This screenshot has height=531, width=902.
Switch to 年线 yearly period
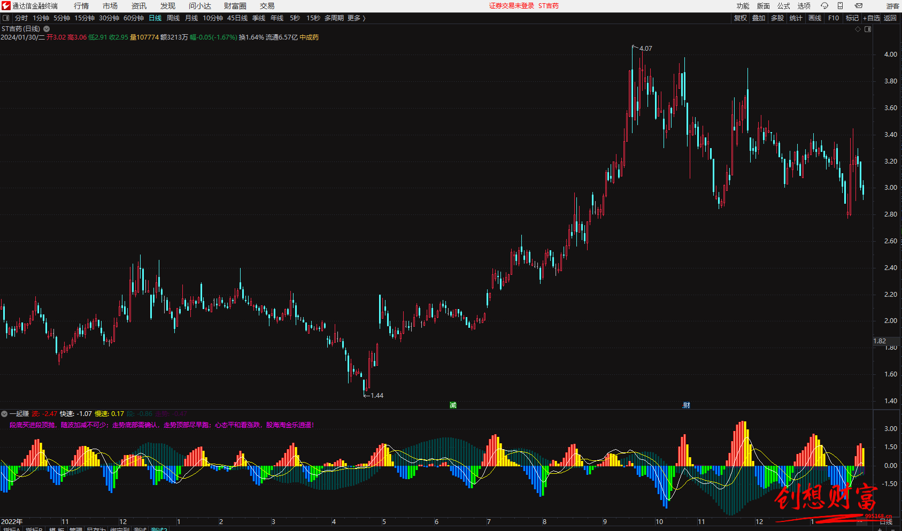(x=277, y=18)
